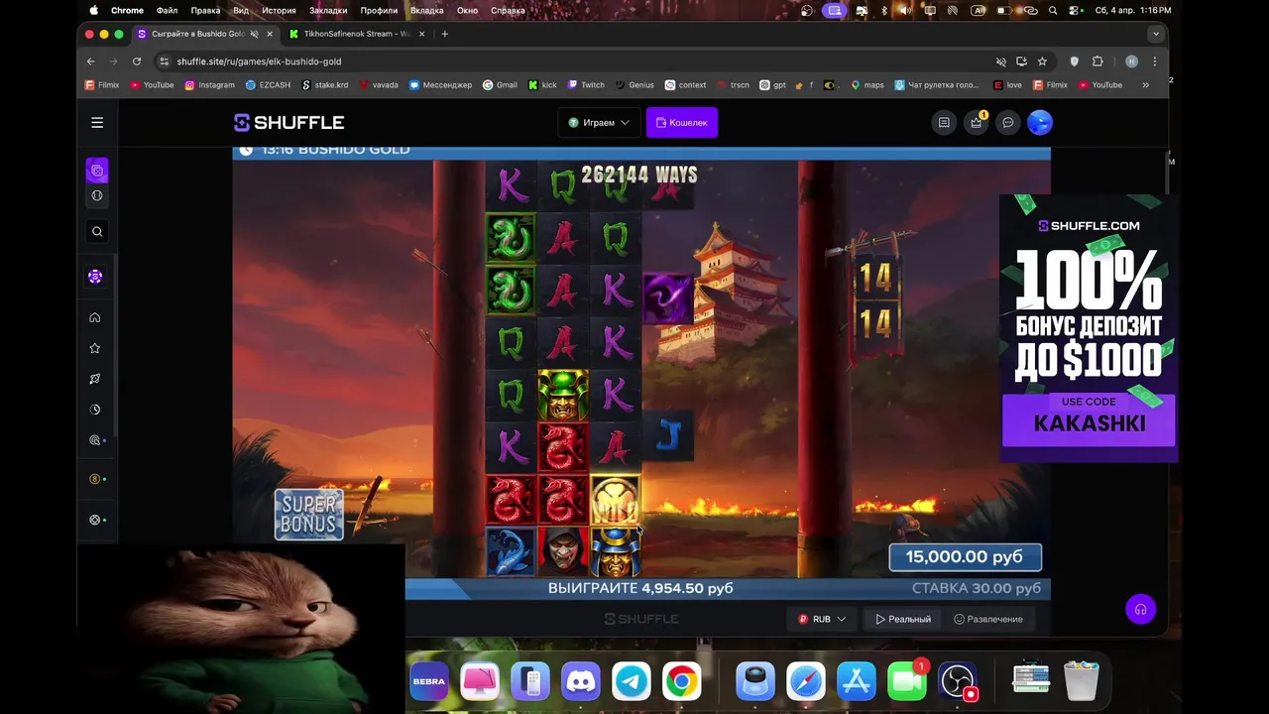Expand Chrome tab search dropdown arrow
The image size is (1269, 714).
1155,34
